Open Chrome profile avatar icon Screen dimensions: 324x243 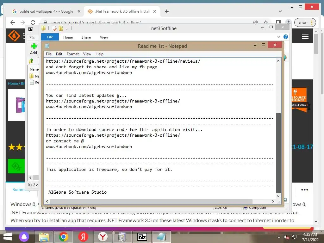coord(288,22)
